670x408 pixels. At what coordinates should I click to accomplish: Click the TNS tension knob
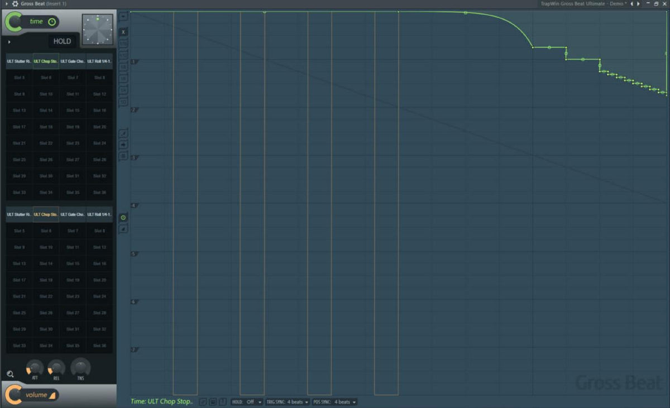80,367
